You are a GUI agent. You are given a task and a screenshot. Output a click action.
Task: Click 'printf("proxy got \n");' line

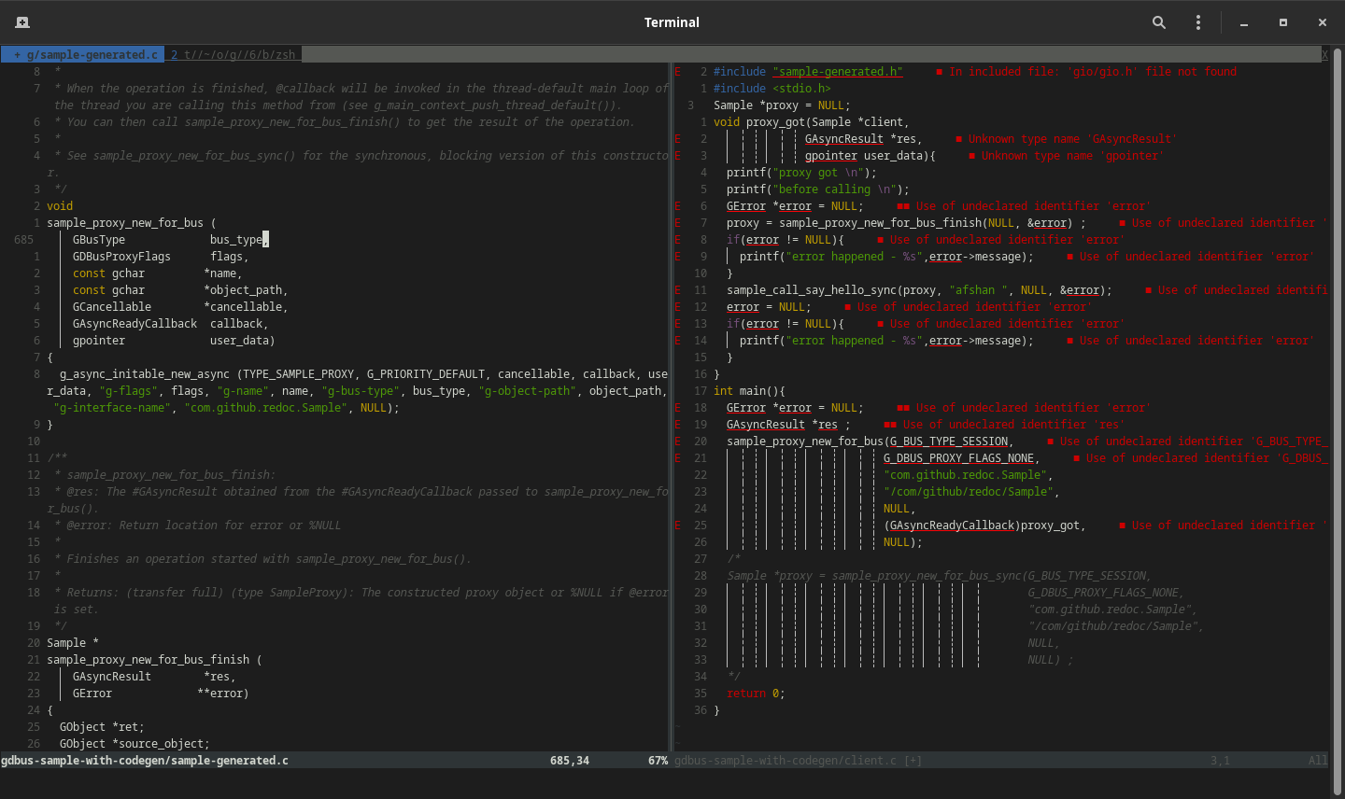801,173
